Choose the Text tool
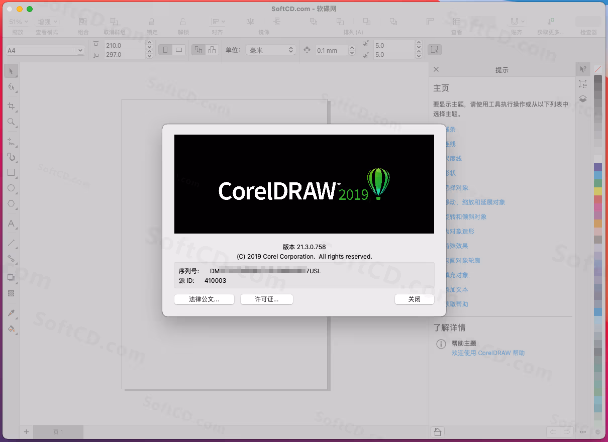Image resolution: width=608 pixels, height=442 pixels. (x=11, y=224)
